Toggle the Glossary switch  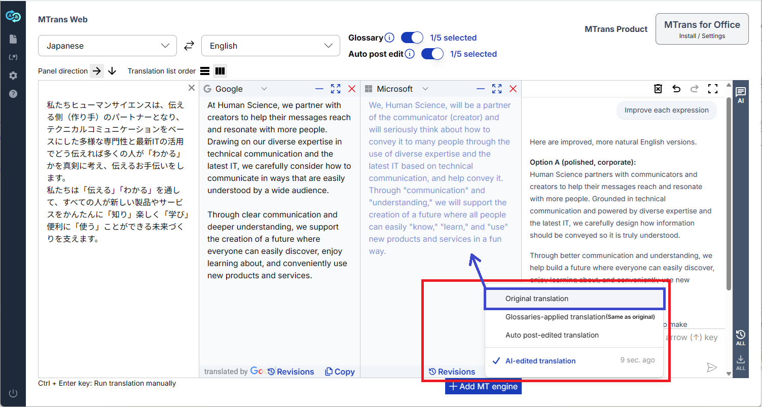tap(412, 38)
